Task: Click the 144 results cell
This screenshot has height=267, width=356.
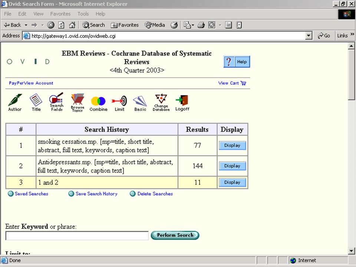Action: tap(198, 166)
